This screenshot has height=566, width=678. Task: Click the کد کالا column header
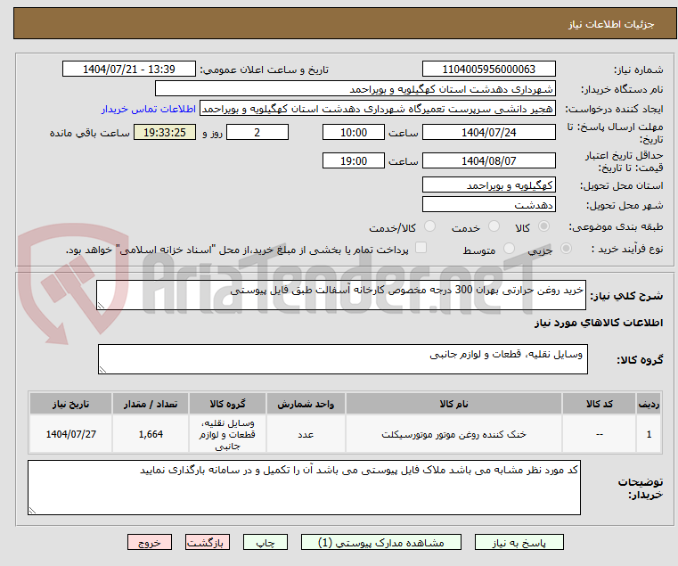coord(600,404)
